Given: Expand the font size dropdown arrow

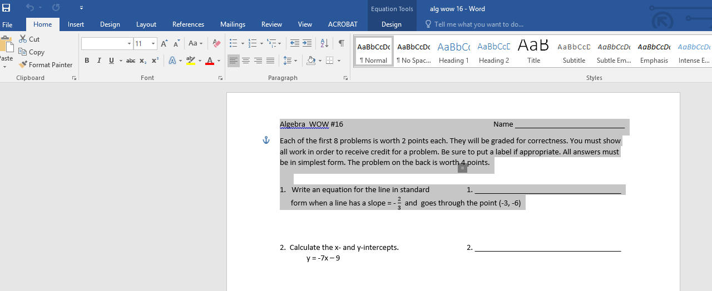Looking at the screenshot, I should (153, 43).
